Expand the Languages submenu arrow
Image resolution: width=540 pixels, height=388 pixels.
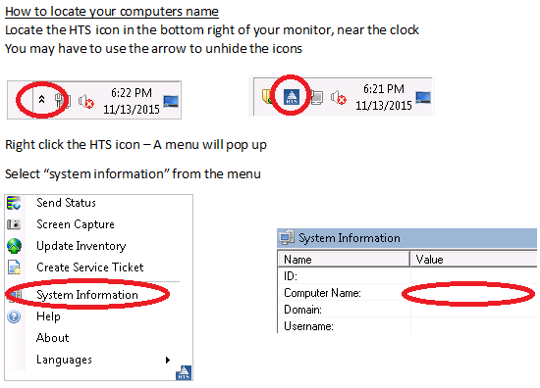pos(168,360)
